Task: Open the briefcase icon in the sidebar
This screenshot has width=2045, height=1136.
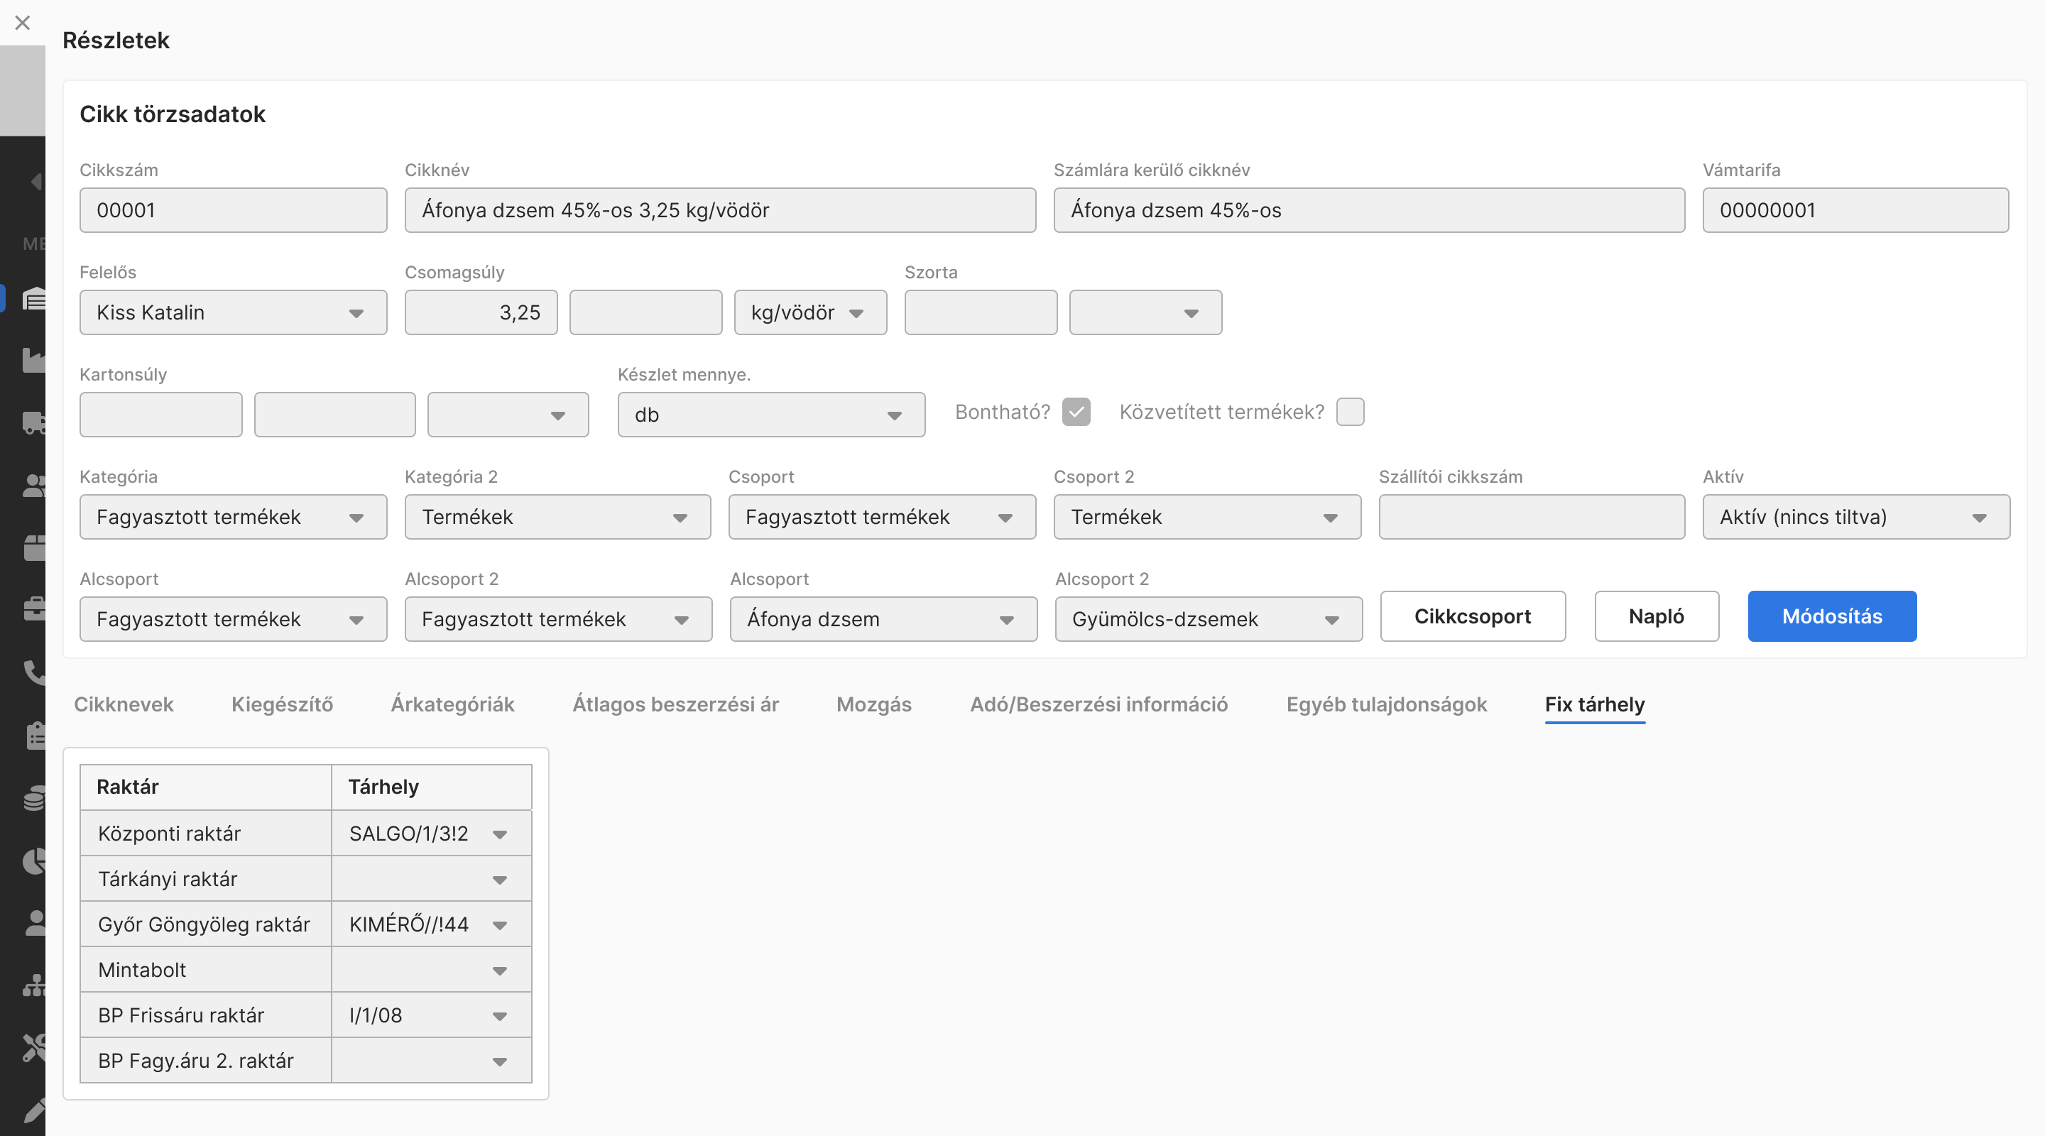Action: pyautogui.click(x=34, y=609)
